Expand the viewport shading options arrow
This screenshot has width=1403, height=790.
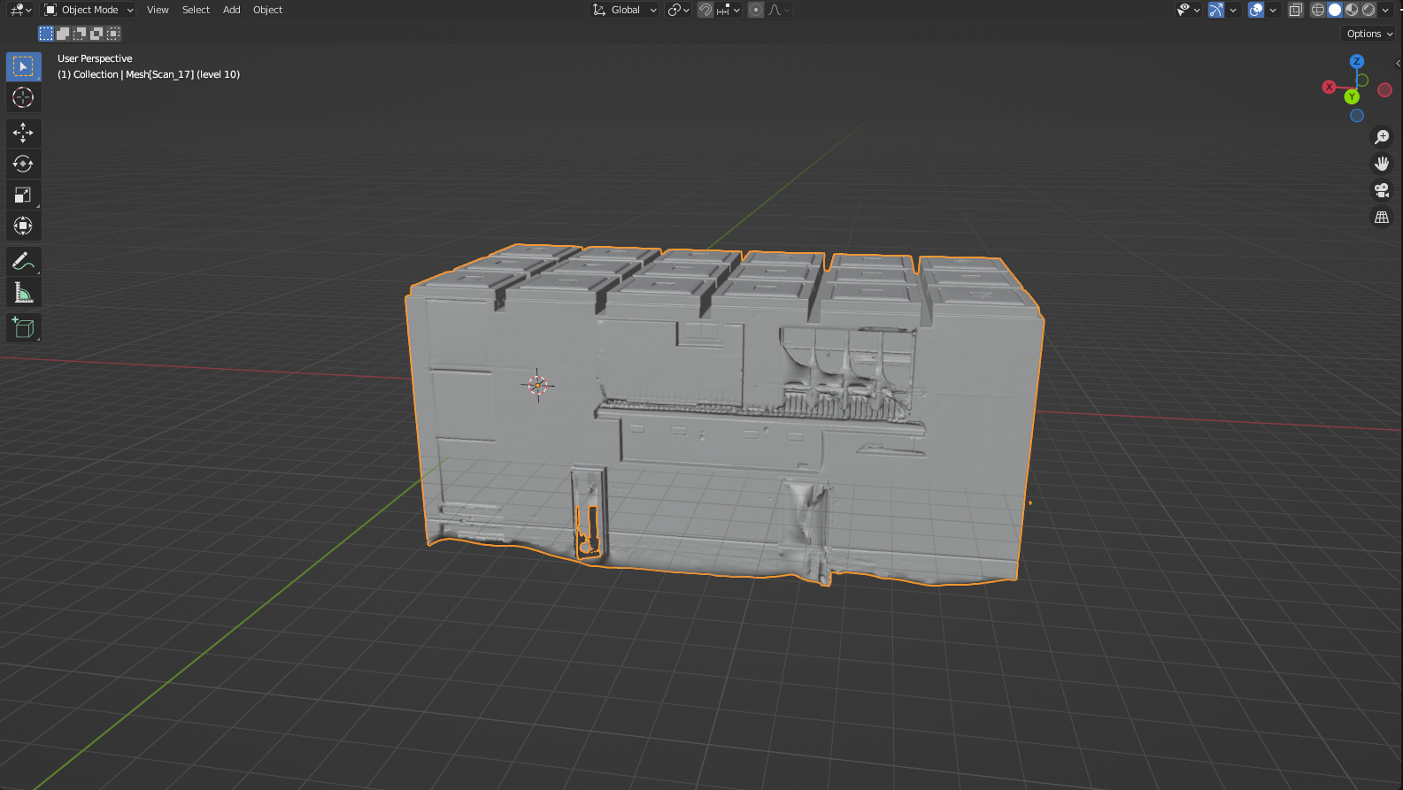coord(1386,10)
